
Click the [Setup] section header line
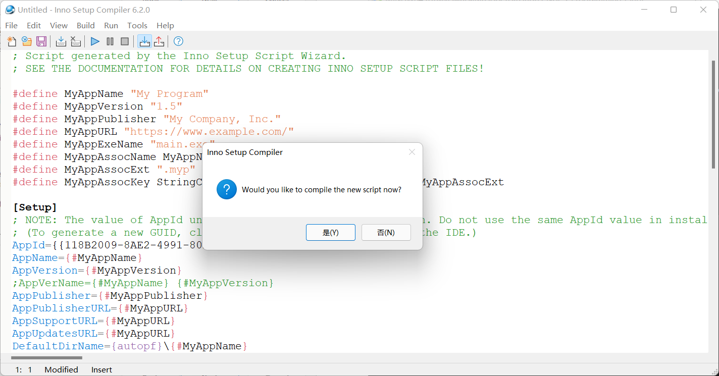[34, 207]
